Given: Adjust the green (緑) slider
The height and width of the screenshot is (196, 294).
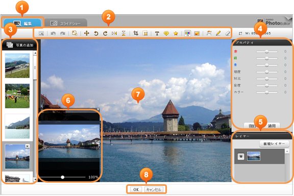Looking at the screenshot, I should (x=266, y=58).
